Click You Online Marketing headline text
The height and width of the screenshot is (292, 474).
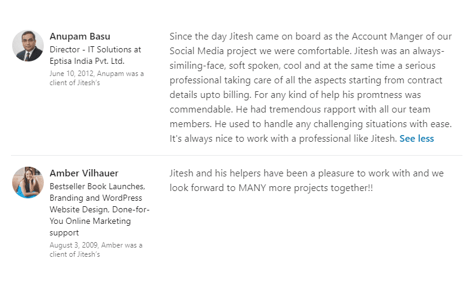(x=90, y=221)
